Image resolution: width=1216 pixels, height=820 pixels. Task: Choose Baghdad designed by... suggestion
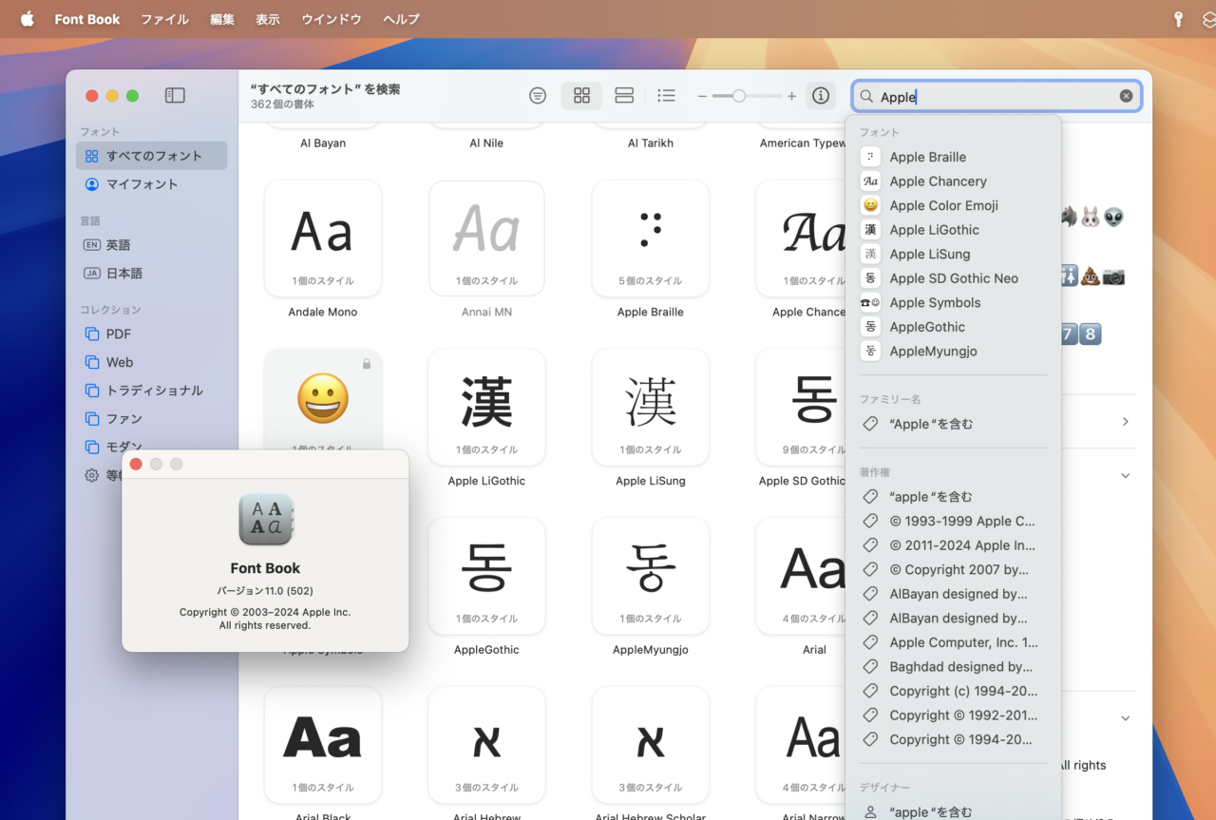[x=953, y=667]
